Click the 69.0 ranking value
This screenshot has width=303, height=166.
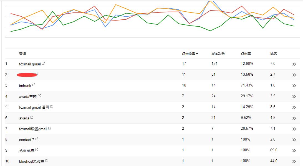tap(274, 150)
